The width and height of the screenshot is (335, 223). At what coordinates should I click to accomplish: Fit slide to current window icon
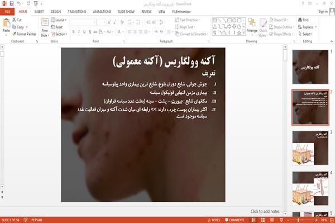332,220
